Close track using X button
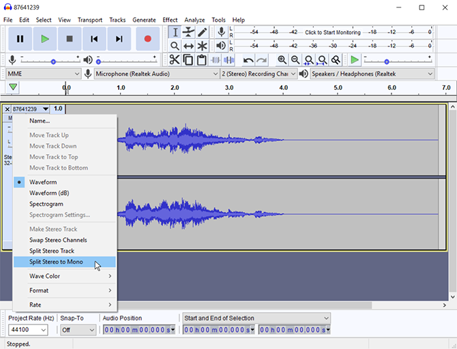This screenshot has height=349, width=457. [8, 109]
